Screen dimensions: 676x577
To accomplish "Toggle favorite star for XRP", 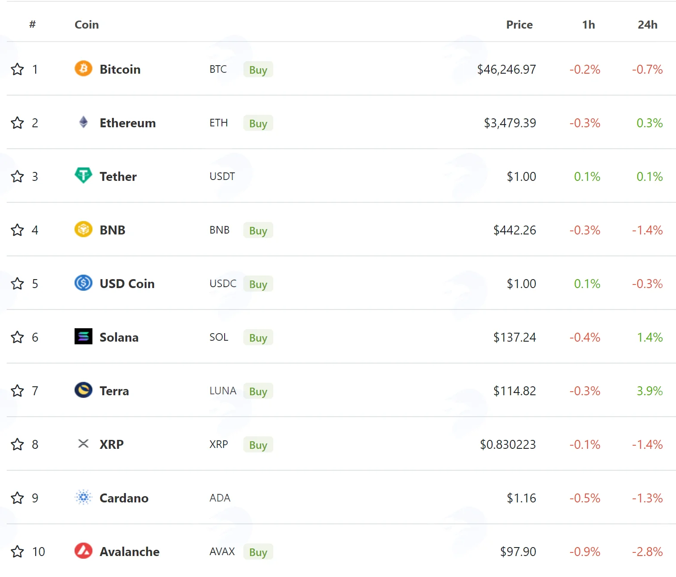I will [17, 444].
